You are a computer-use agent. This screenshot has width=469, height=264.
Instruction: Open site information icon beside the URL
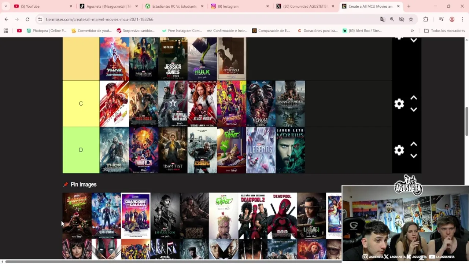tap(40, 19)
